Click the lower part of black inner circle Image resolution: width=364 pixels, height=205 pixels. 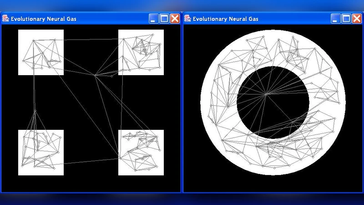[x=273, y=123]
